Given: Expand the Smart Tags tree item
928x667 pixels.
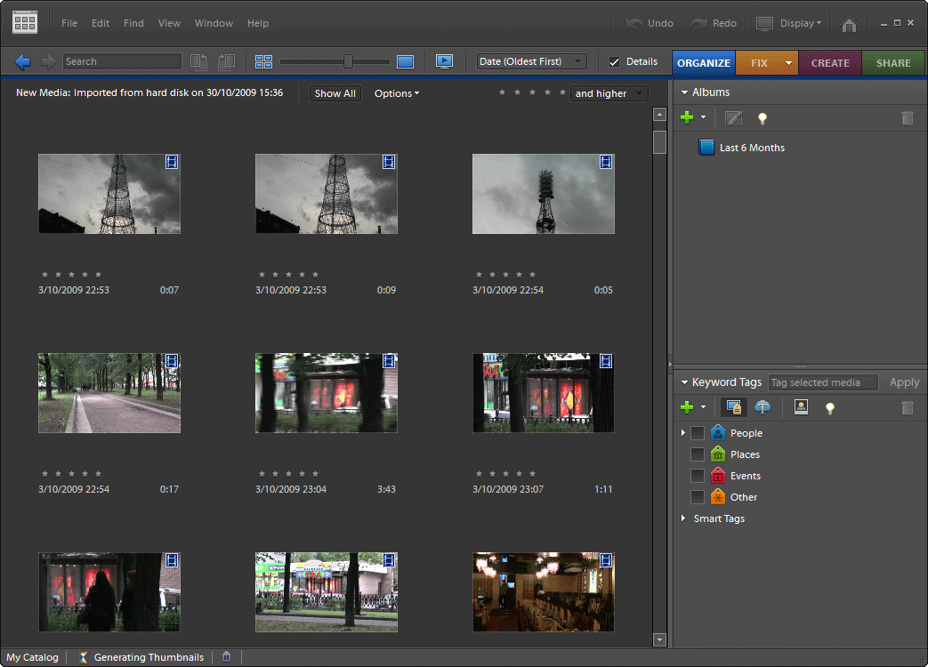Looking at the screenshot, I should point(683,518).
